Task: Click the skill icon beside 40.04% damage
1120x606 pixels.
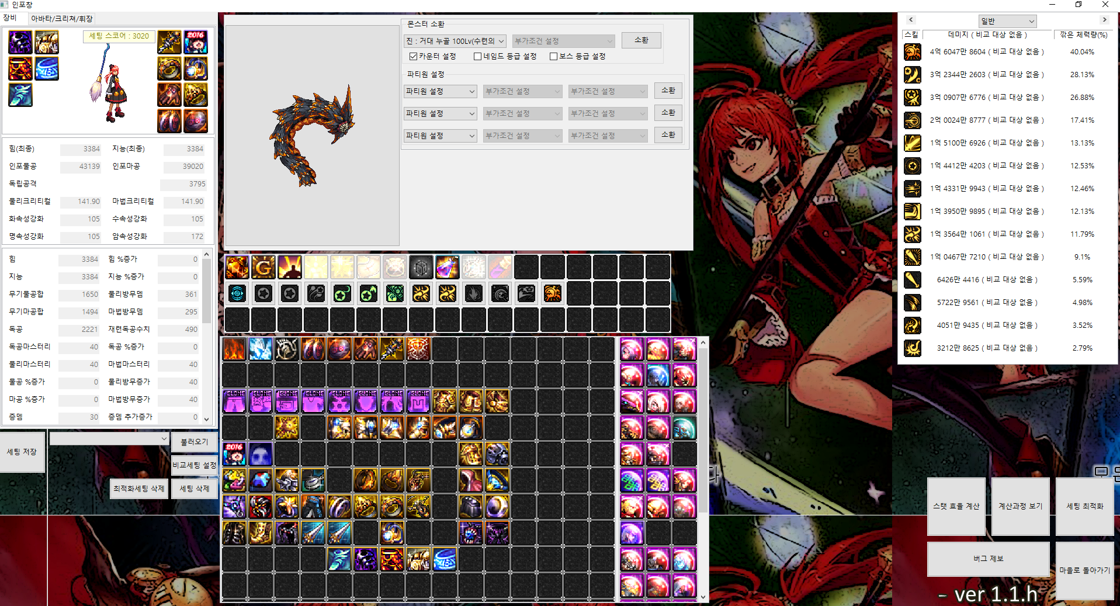Action: (x=912, y=52)
